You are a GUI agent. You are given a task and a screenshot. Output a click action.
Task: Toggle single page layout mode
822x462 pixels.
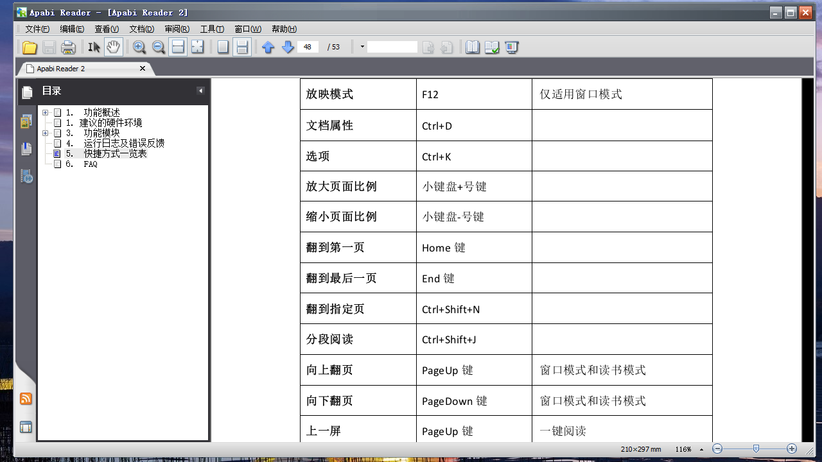222,46
